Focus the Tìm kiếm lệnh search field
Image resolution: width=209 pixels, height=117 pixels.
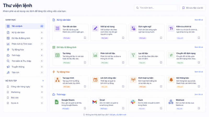[156, 8]
